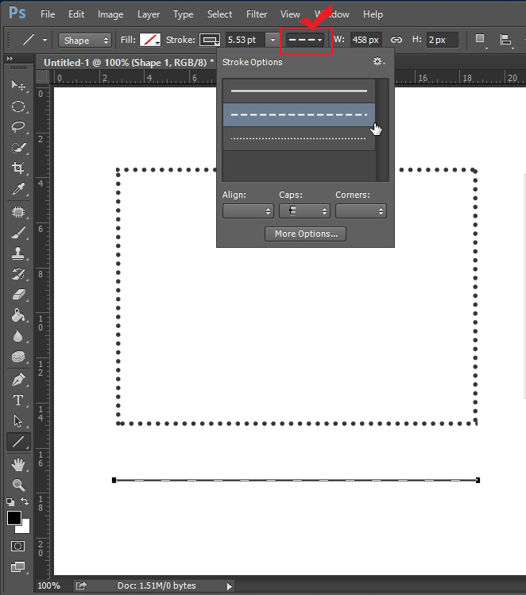
Task: Select the Line tool in toolbox
Action: (18, 442)
